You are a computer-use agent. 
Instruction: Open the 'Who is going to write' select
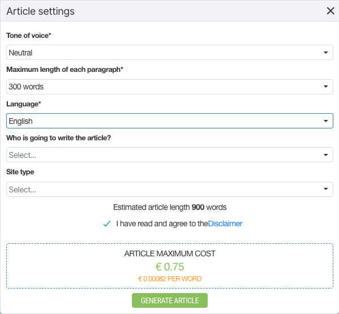coord(170,155)
